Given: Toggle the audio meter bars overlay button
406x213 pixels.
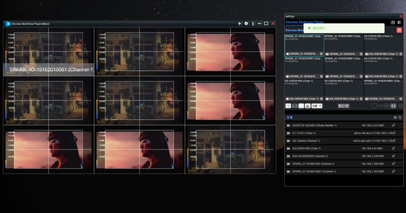Looking at the screenshot, I should click(307, 106).
